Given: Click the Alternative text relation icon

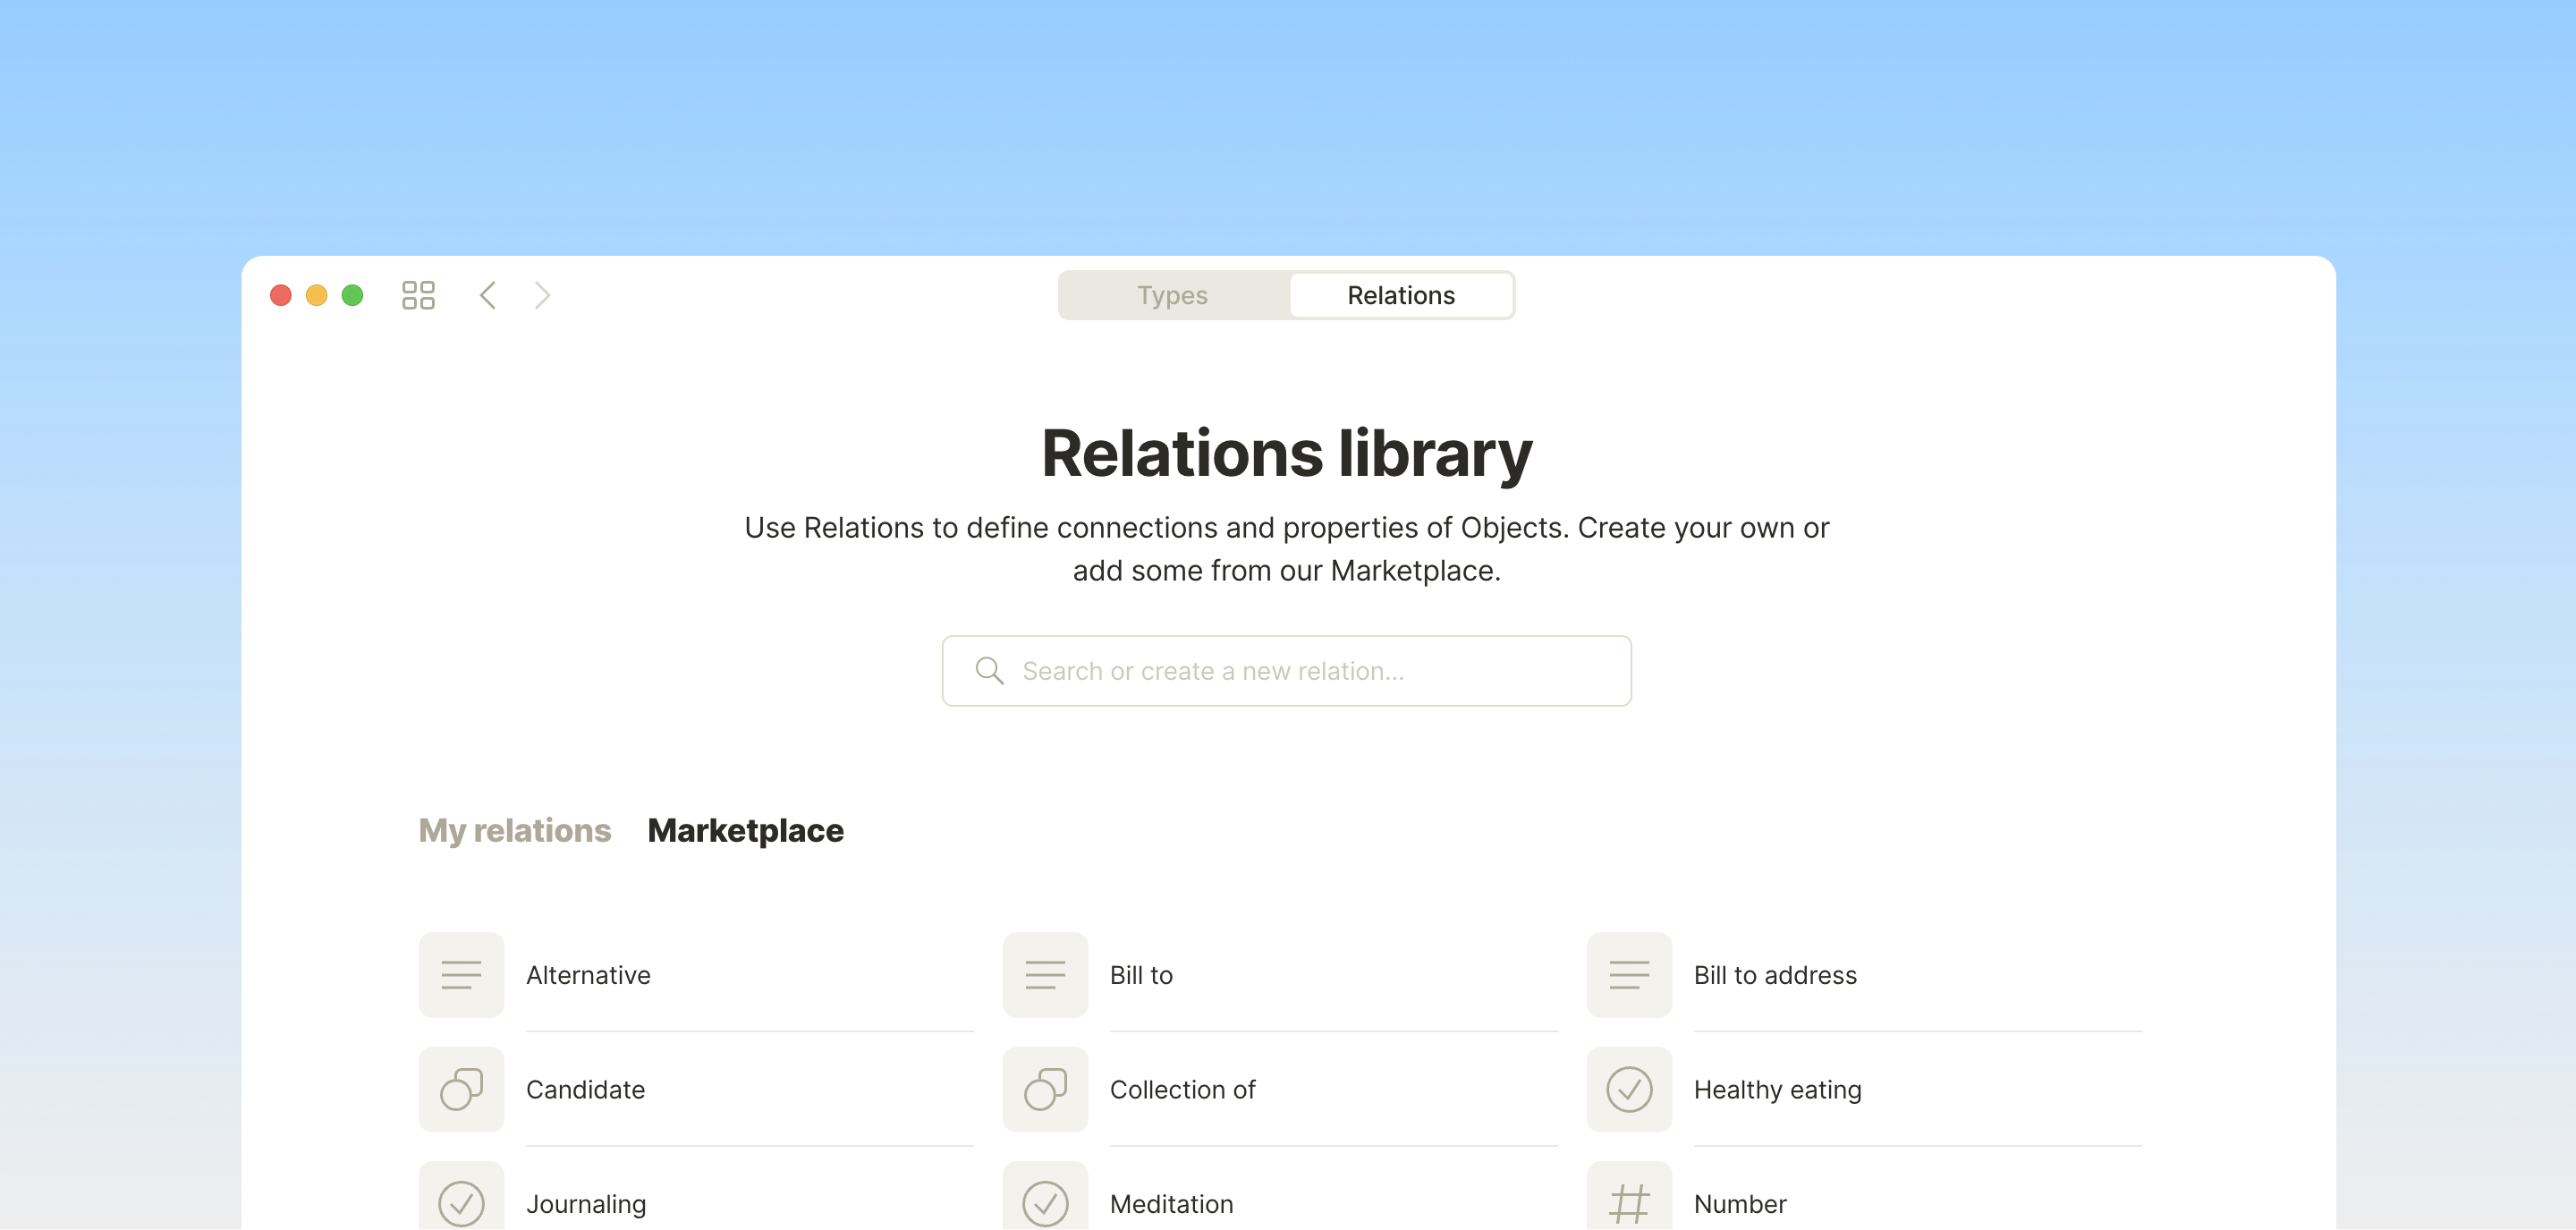Looking at the screenshot, I should point(461,975).
